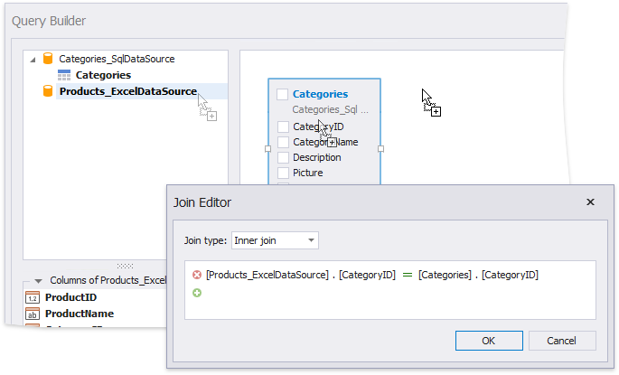This screenshot has width=619, height=375.
Task: Click the Categories_SqlDataSource database icon
Action: [48, 59]
